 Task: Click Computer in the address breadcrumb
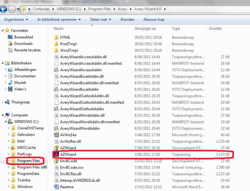(x=41, y=9)
